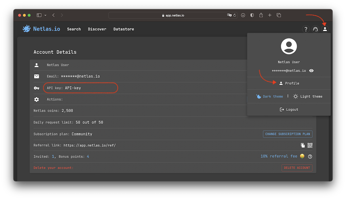Viewport: 346px width, 199px height.
Task: Click the DELETE ACCOUNT button
Action: [297, 168]
